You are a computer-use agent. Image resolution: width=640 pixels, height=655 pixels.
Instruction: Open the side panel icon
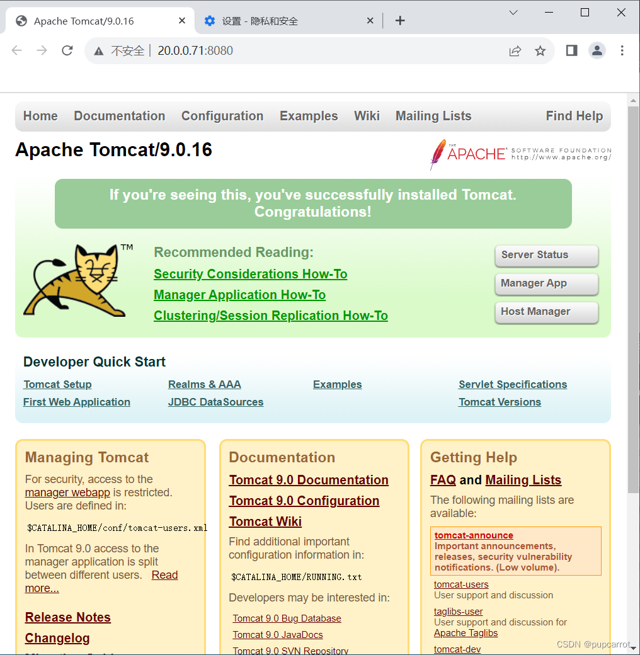click(x=571, y=50)
